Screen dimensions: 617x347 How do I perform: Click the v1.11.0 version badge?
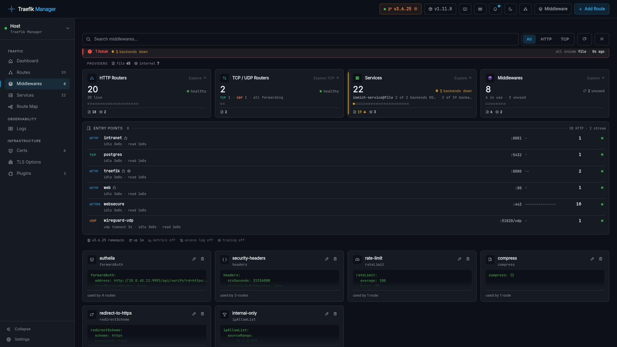tap(440, 9)
